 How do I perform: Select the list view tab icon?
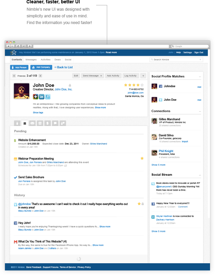click(25, 123)
